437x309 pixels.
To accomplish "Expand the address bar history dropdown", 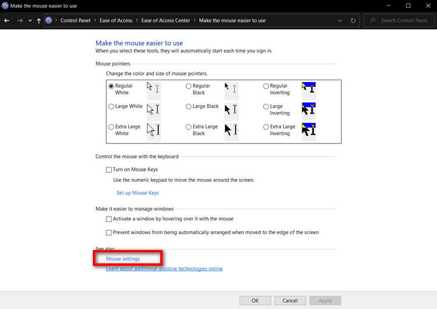I will click(x=342, y=21).
